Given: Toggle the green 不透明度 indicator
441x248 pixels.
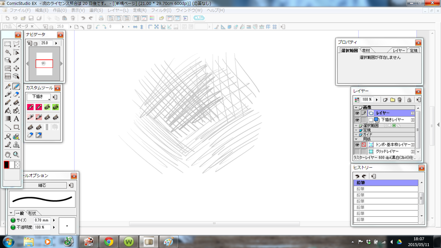Looking at the screenshot, I should click(13, 227).
